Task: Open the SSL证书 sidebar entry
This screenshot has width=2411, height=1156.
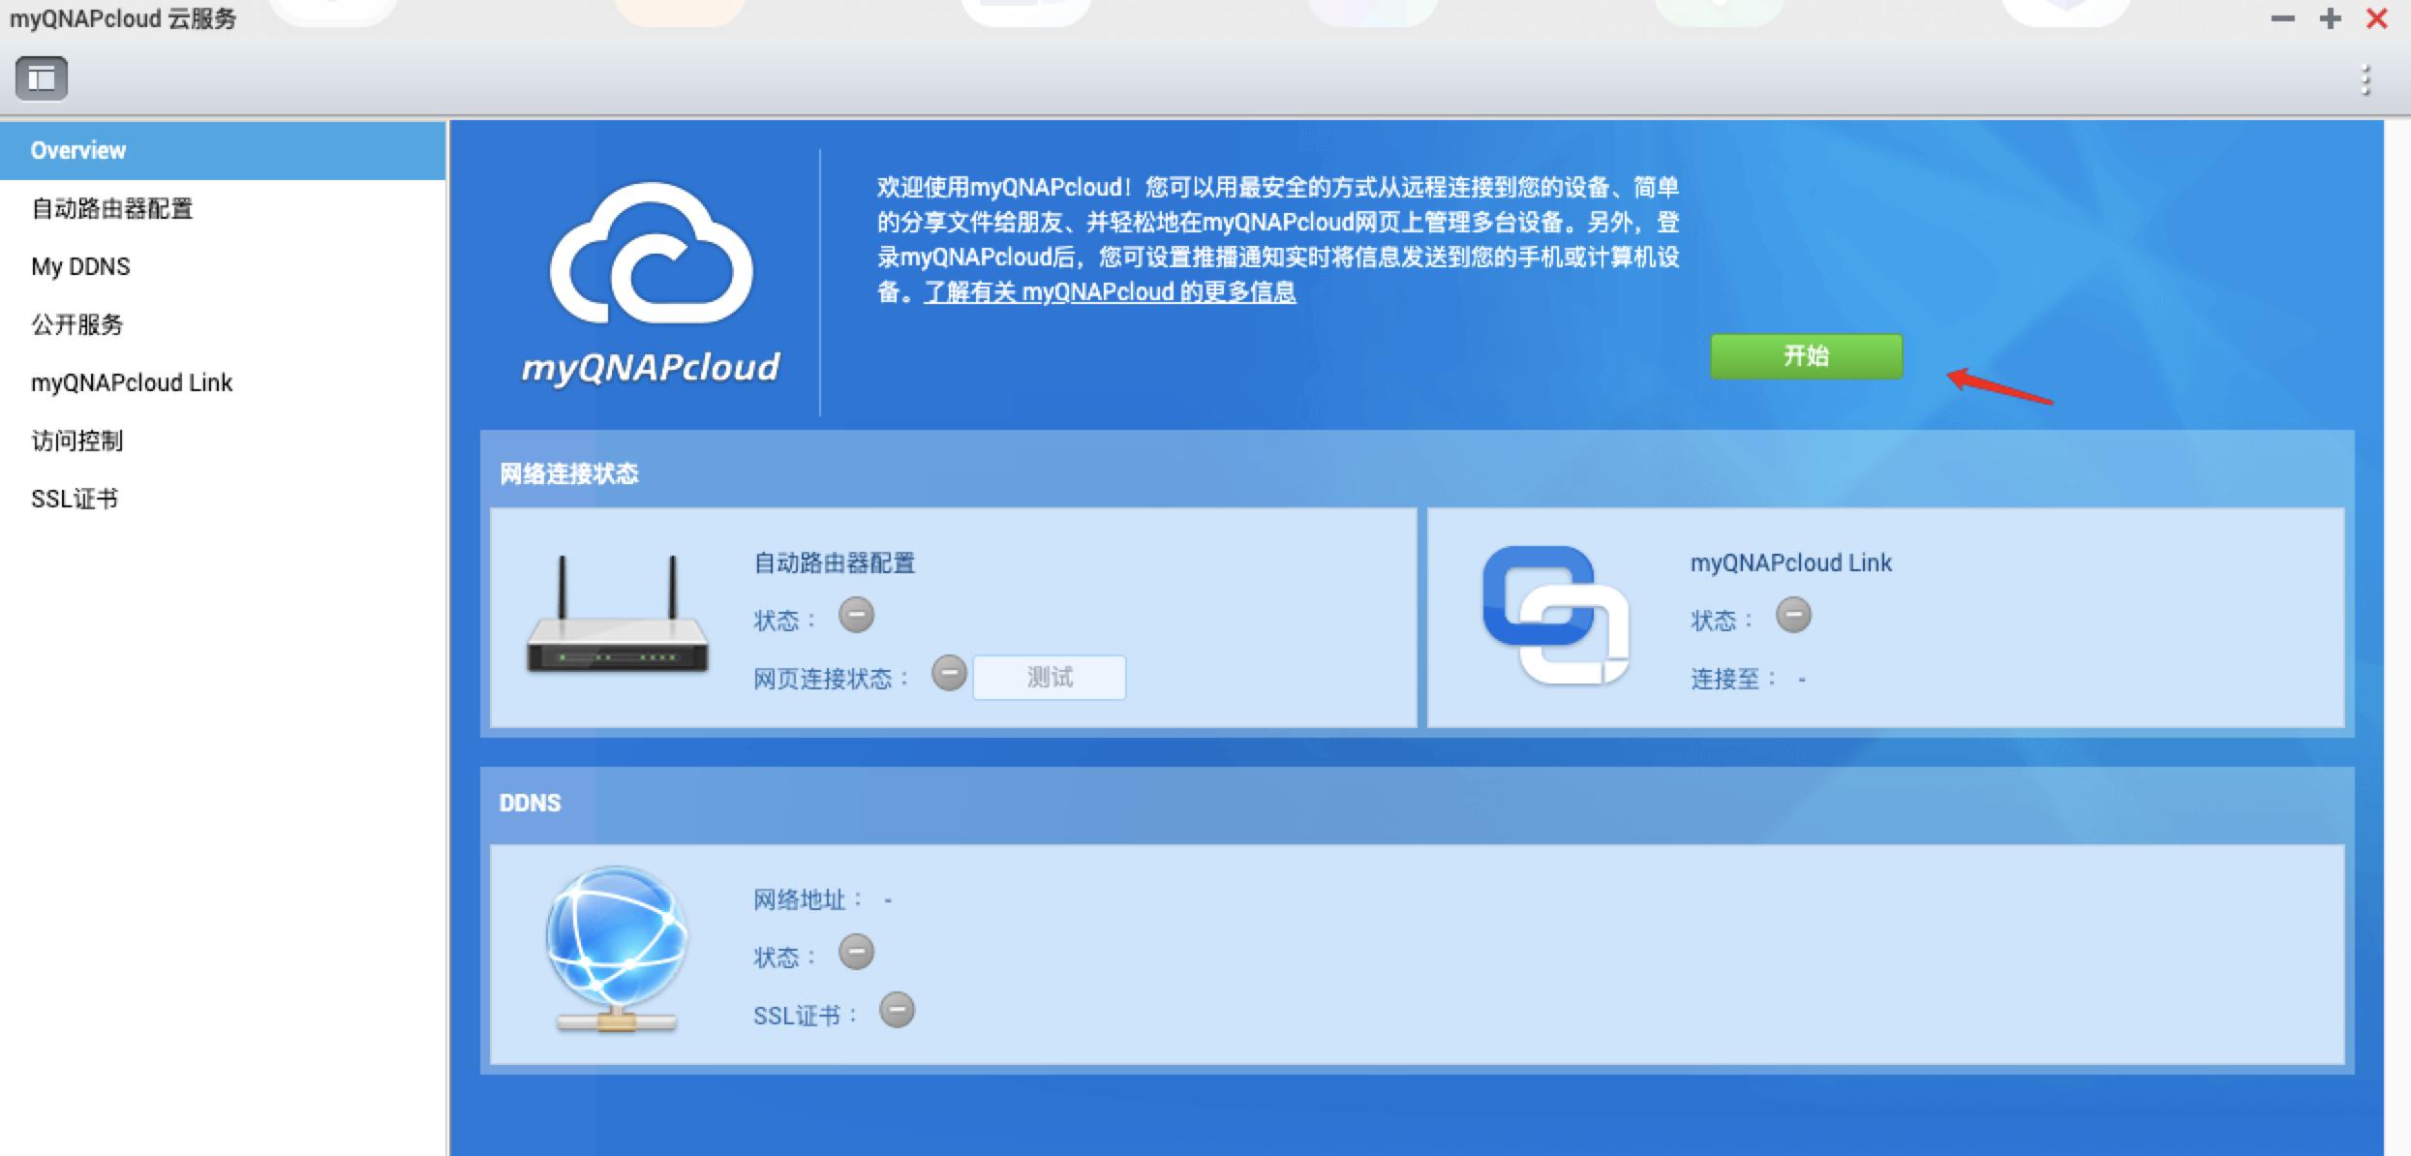Action: pyautogui.click(x=76, y=499)
